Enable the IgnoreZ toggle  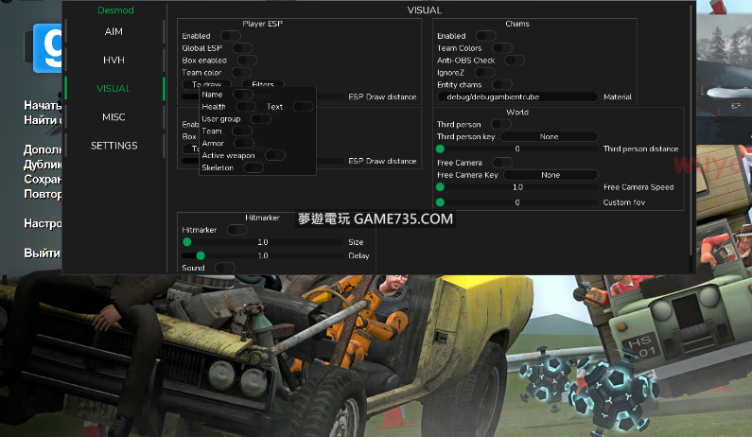tap(485, 73)
